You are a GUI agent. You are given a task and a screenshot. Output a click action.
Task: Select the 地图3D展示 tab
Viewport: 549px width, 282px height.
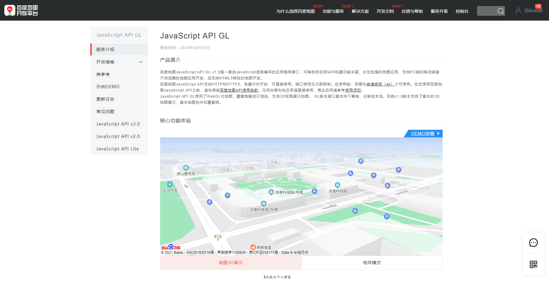click(x=230, y=263)
